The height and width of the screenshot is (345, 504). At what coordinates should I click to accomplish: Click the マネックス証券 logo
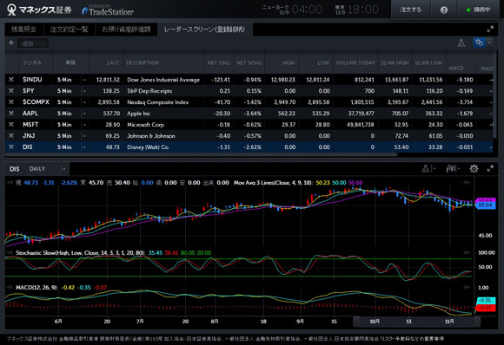click(39, 10)
